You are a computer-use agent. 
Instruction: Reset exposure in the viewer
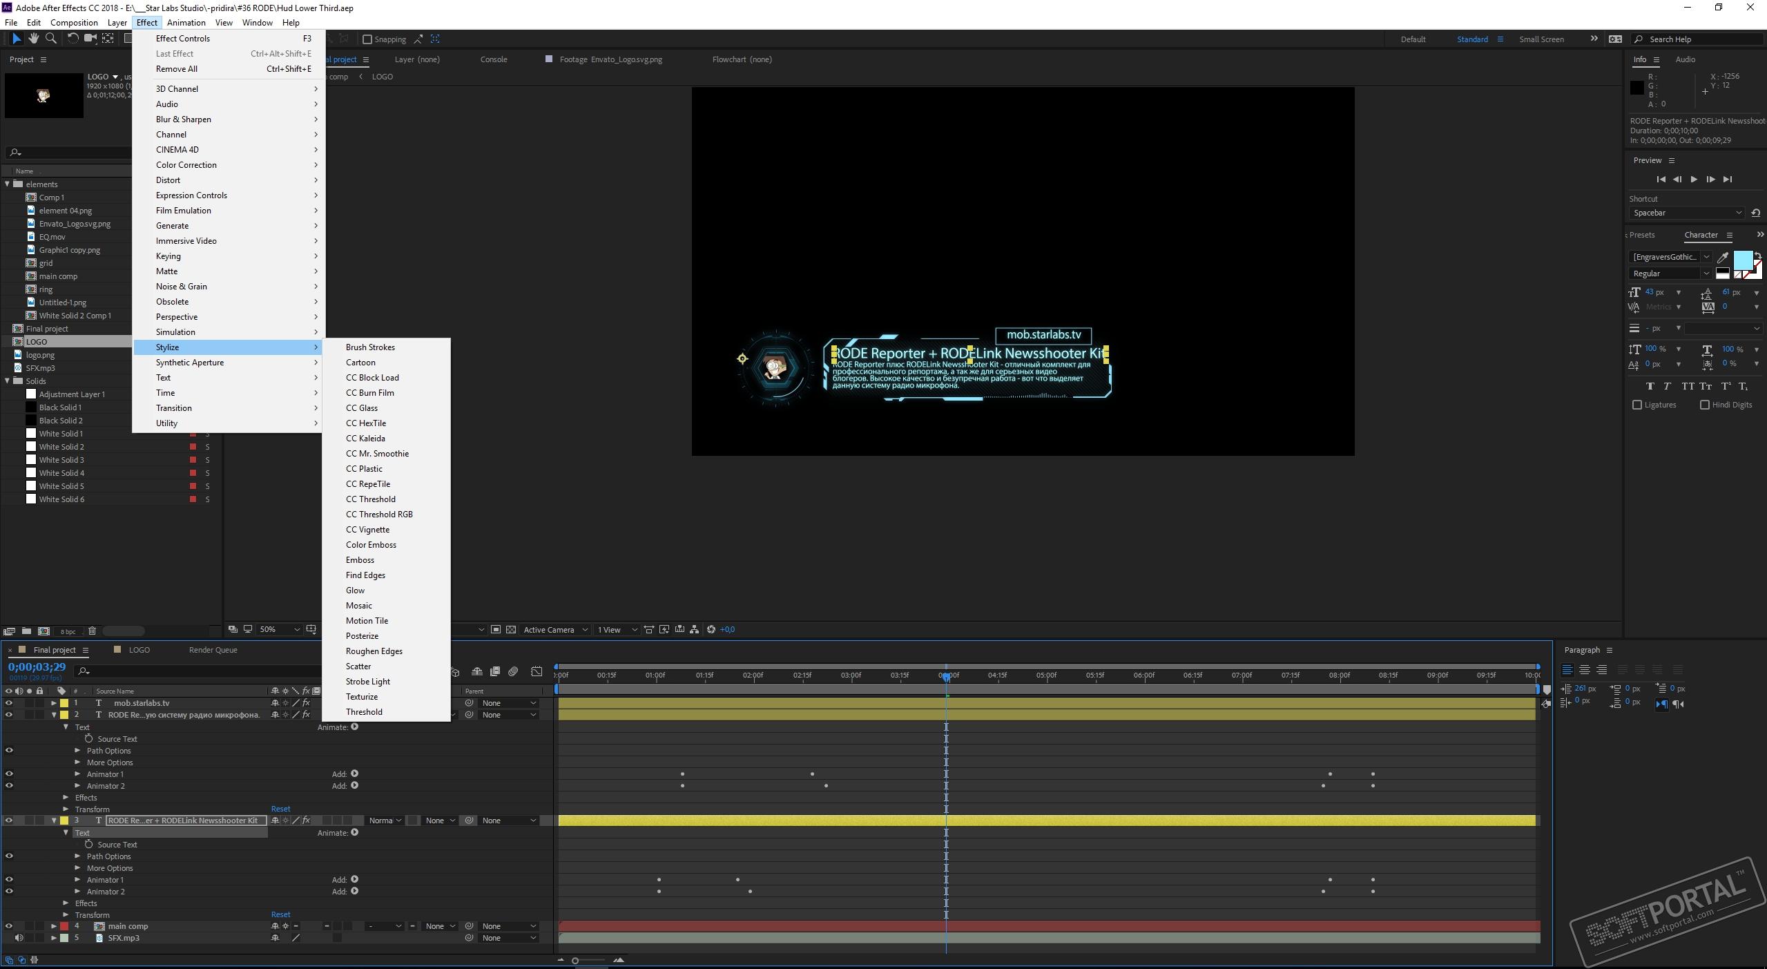tap(711, 629)
